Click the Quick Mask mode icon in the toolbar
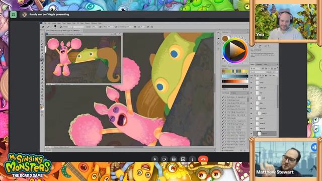 click(42, 113)
